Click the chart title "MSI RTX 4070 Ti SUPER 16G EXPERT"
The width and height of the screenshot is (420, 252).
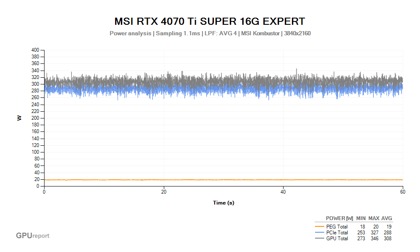[x=210, y=21]
